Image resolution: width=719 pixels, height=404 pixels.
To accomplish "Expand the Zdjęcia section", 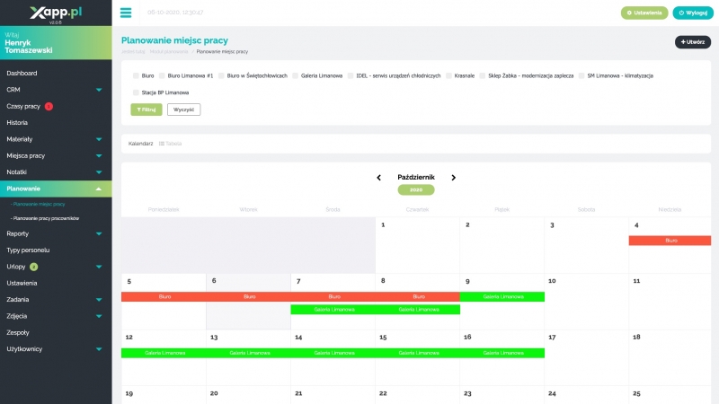I will tap(56, 316).
